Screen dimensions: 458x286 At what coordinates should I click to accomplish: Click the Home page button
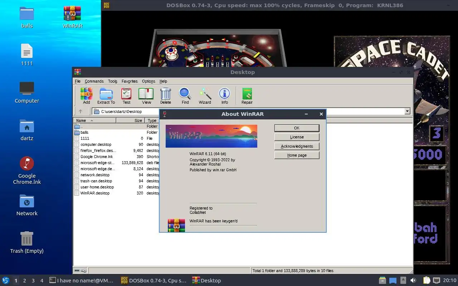[x=297, y=155]
